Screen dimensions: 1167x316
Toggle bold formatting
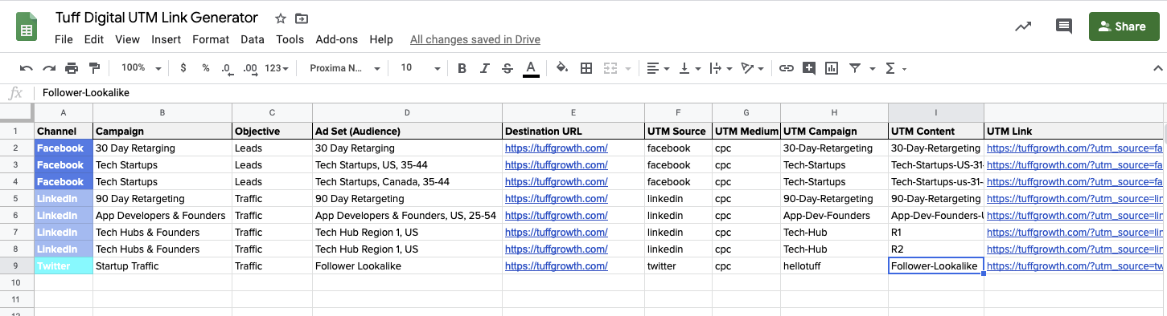point(462,68)
